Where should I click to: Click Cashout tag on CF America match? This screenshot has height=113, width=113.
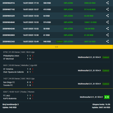[106, 71]
